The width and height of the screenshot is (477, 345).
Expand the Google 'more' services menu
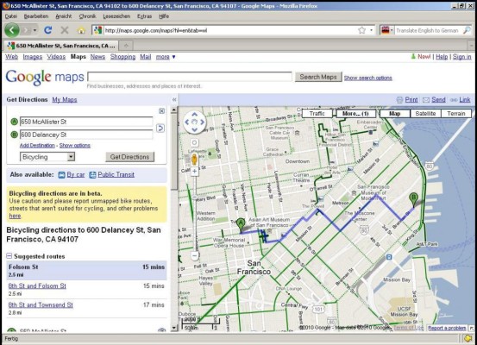[166, 57]
